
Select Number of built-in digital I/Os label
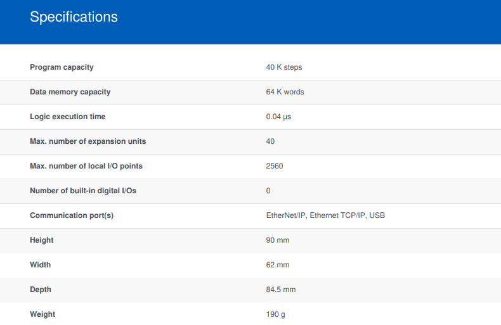pyautogui.click(x=83, y=191)
